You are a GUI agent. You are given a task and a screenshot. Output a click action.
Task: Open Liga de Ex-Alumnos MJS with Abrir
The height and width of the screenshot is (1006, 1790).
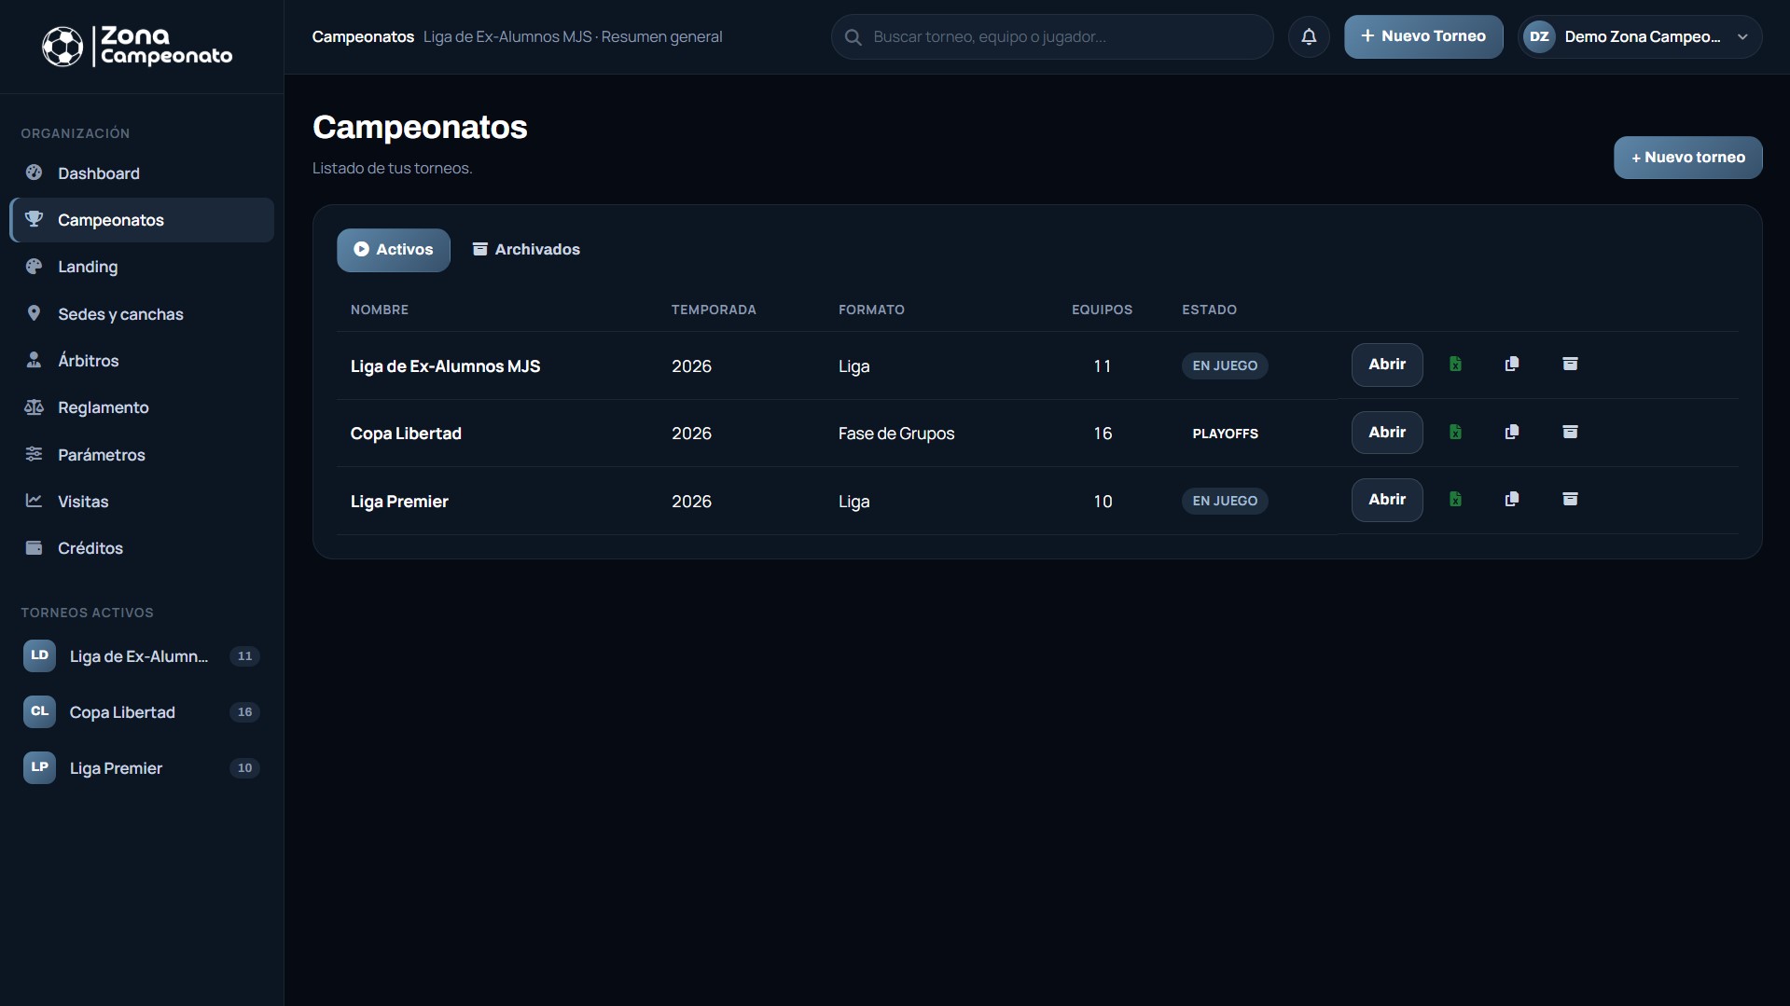point(1387,365)
